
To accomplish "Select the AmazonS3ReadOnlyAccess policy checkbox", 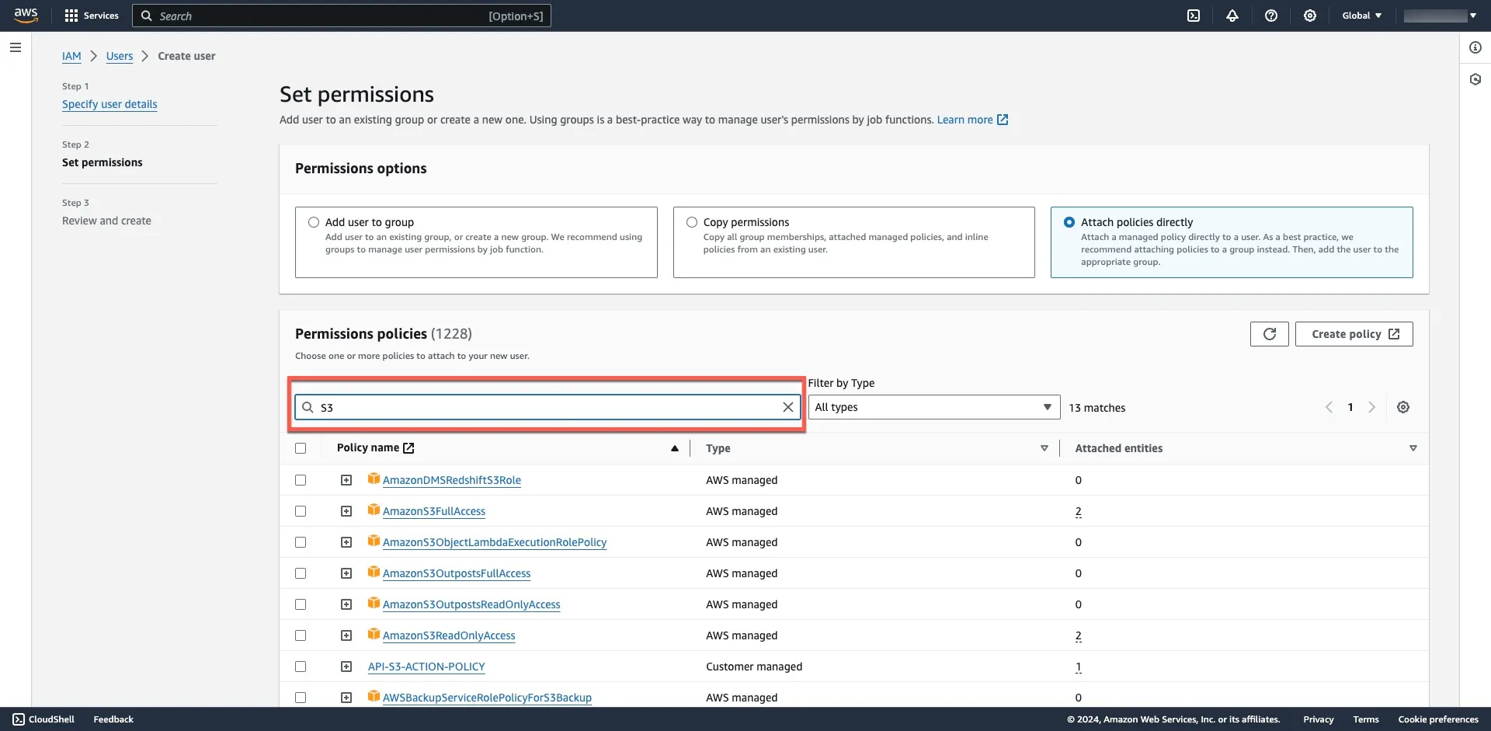I will click(301, 635).
